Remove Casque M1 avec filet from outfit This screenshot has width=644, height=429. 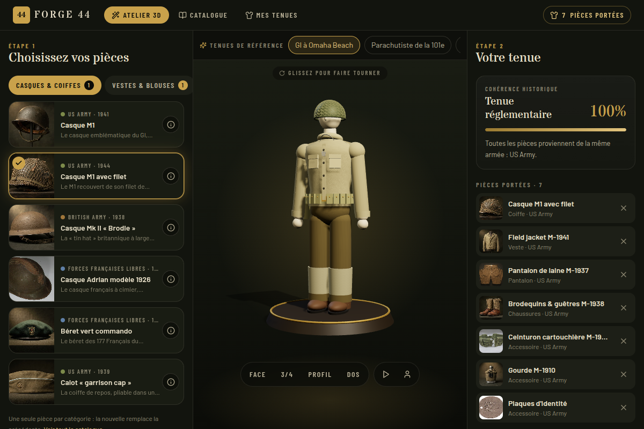(624, 208)
